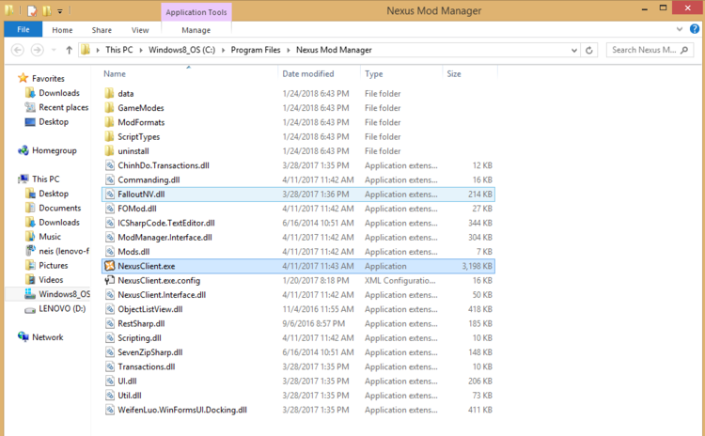Navigate to This PC in address bar
The image size is (705, 436).
119,50
